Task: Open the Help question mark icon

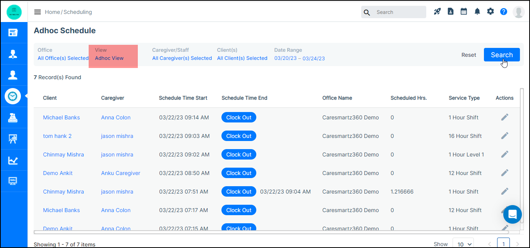Action: [503, 12]
